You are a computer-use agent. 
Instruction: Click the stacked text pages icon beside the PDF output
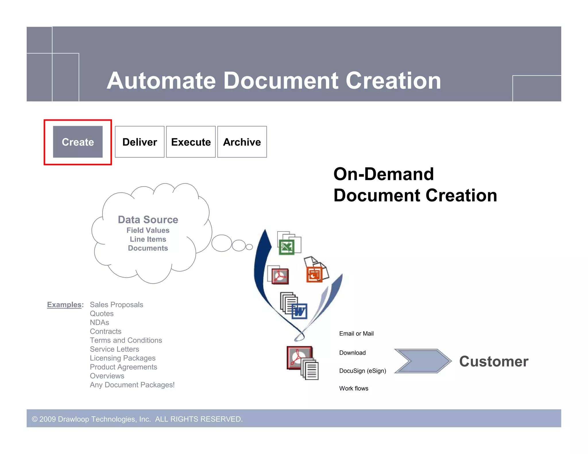[312, 370]
